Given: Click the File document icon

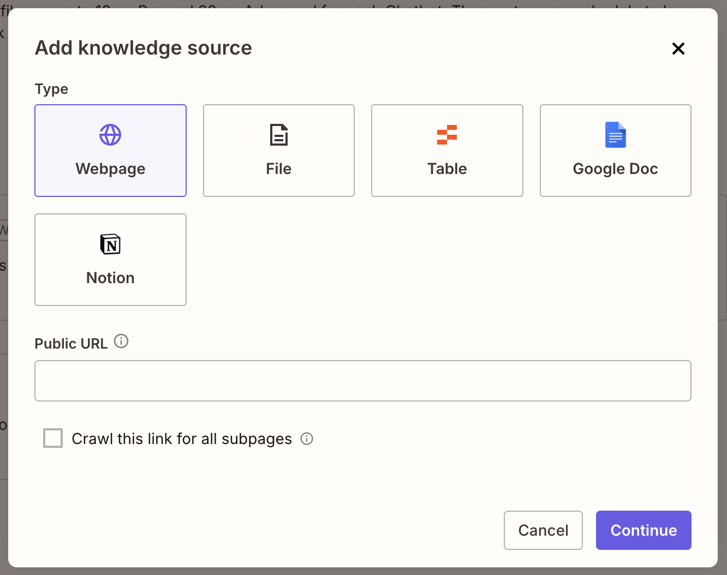Looking at the screenshot, I should [278, 135].
